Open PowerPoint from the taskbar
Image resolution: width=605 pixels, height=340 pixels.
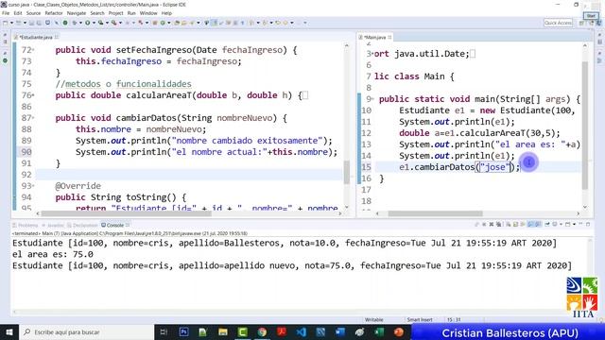click(x=399, y=331)
